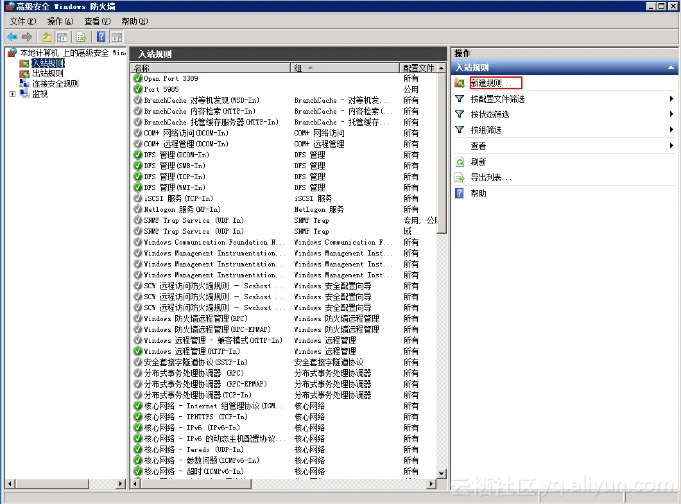
Task: Click the Up one level folder icon
Action: [x=47, y=37]
